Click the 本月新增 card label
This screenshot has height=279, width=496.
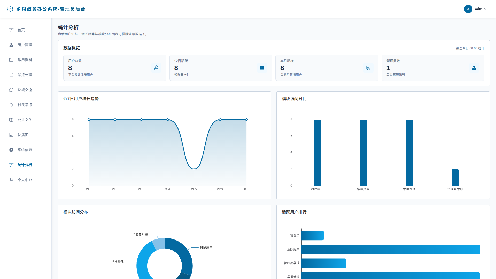287,61
